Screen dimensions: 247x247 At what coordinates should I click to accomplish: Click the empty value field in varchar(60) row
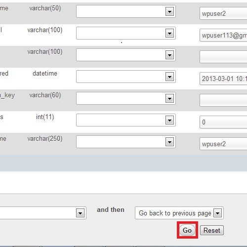(x=223, y=100)
